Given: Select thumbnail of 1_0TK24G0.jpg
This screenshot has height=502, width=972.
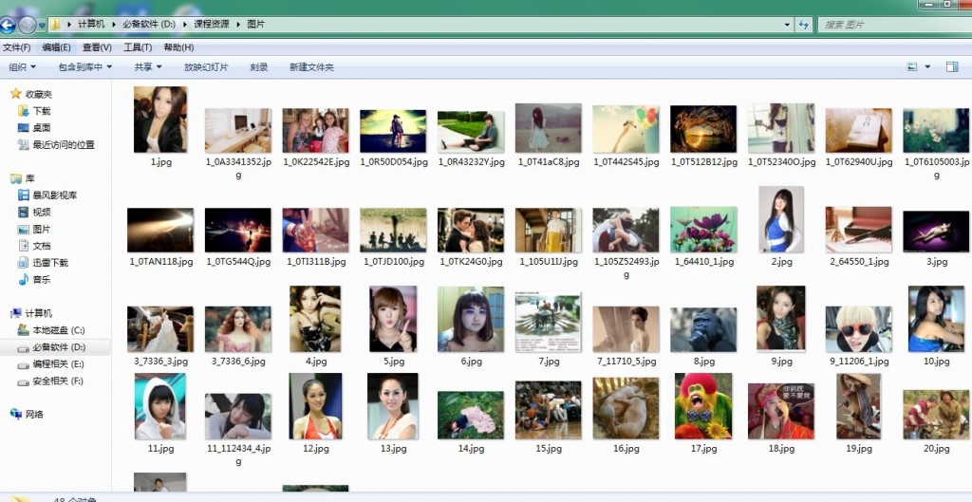Looking at the screenshot, I should point(471,230).
